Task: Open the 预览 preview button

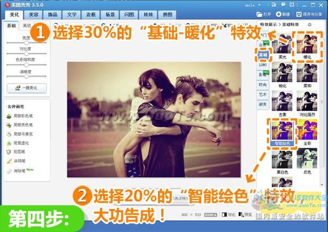Action: [x=245, y=214]
